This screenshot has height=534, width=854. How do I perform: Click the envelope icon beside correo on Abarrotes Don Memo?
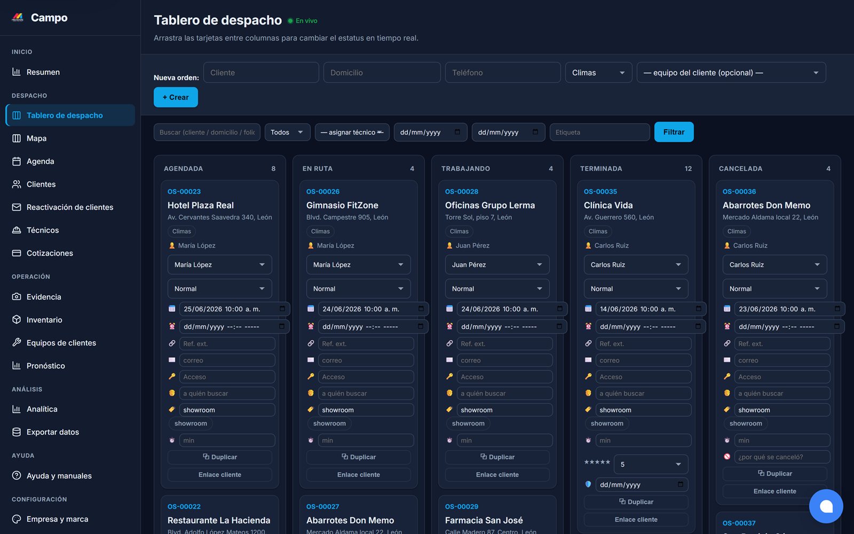point(727,360)
